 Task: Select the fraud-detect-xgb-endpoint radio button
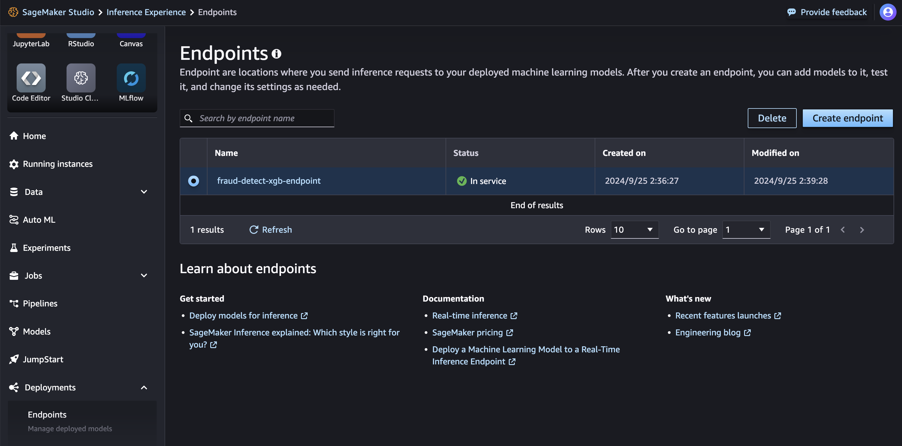click(x=193, y=181)
